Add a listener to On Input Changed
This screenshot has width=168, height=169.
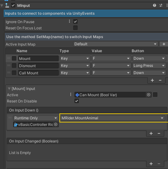click(151, 164)
